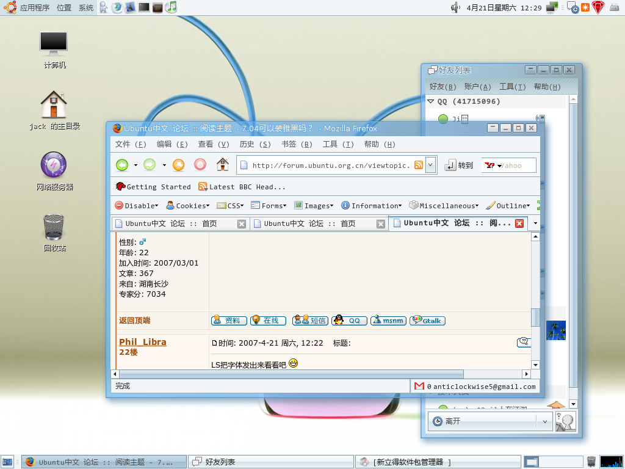Go back with the green Back arrow
625x469 pixels.
(x=122, y=165)
